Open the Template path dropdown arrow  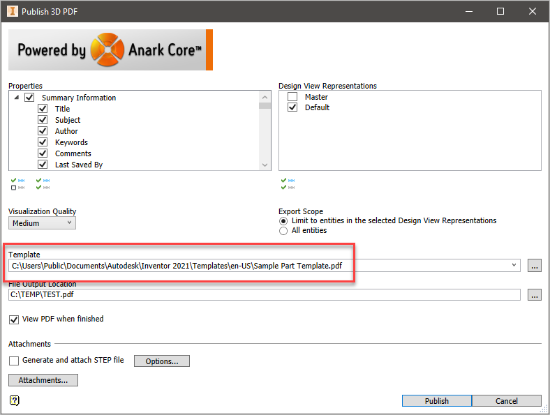coord(514,265)
